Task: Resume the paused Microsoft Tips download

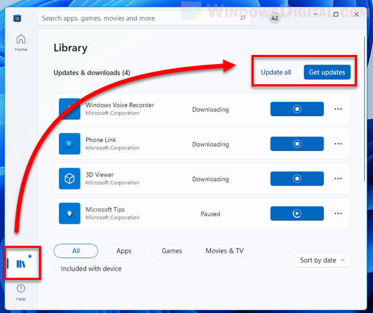Action: click(x=297, y=213)
